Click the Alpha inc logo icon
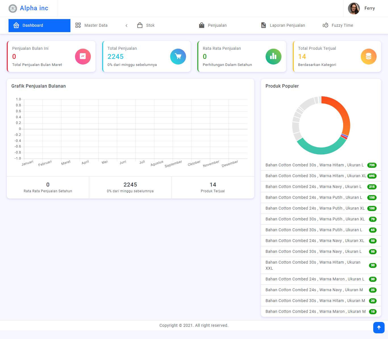This screenshot has height=339, width=388. (x=13, y=9)
